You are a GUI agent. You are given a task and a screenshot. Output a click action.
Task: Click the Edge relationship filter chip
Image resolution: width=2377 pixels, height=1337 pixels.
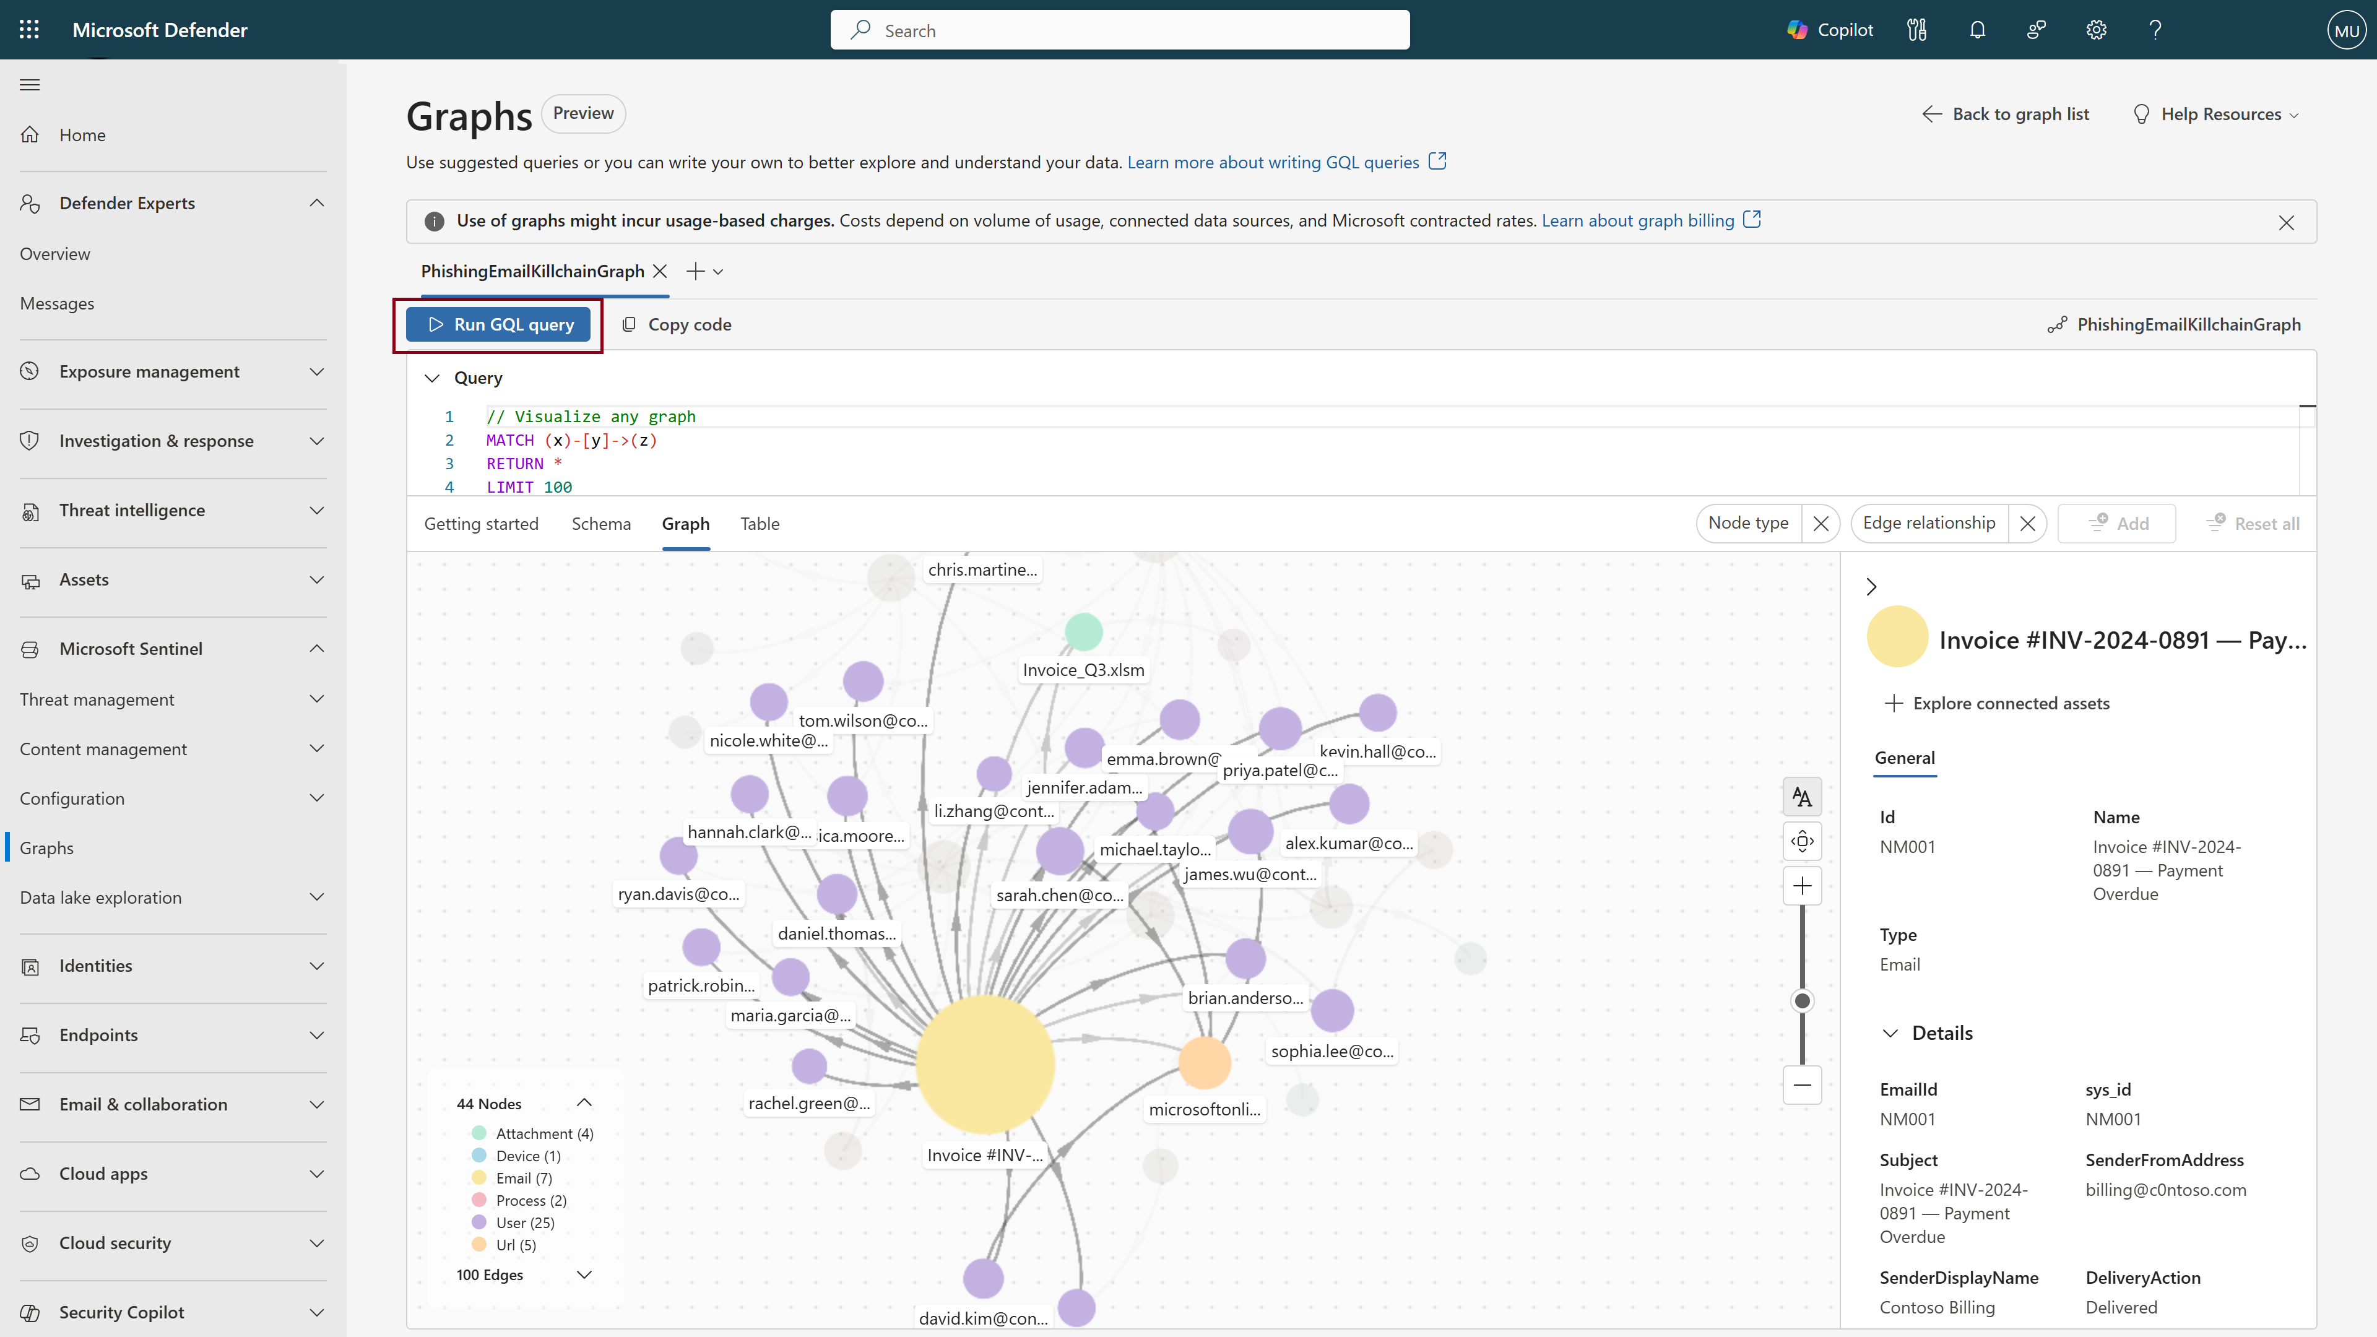point(1929,523)
